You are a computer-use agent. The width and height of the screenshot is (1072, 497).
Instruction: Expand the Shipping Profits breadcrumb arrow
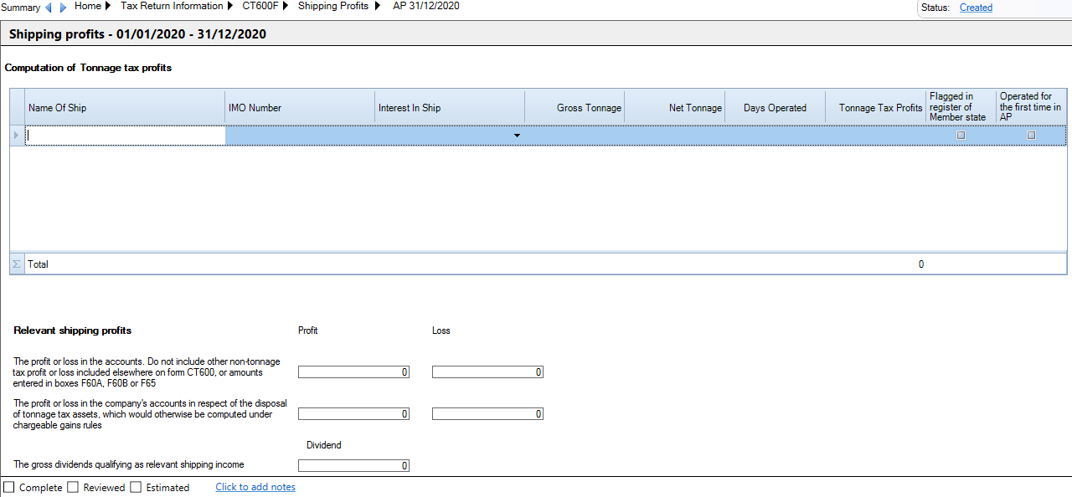pos(376,6)
